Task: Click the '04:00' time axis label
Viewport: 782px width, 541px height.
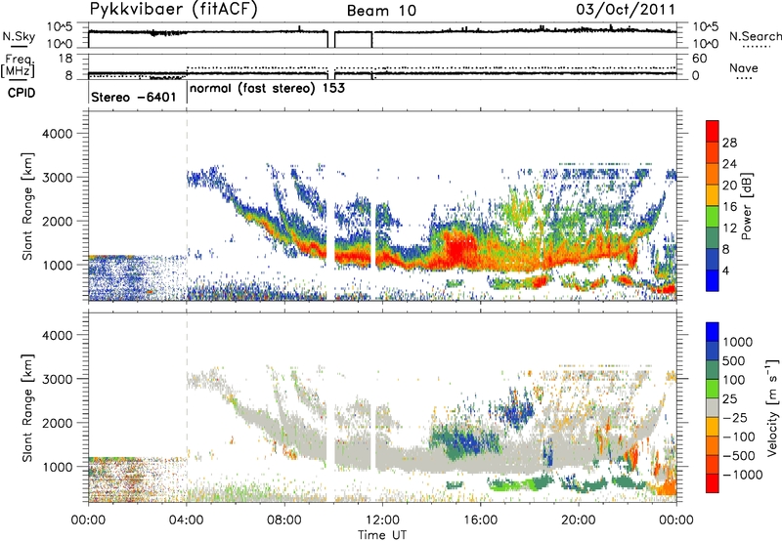Action: coord(186,520)
